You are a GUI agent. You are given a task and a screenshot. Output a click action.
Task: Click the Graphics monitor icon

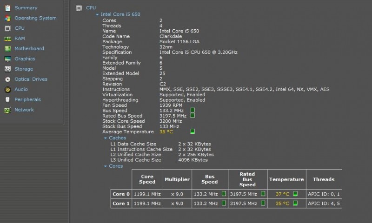(x=7, y=59)
